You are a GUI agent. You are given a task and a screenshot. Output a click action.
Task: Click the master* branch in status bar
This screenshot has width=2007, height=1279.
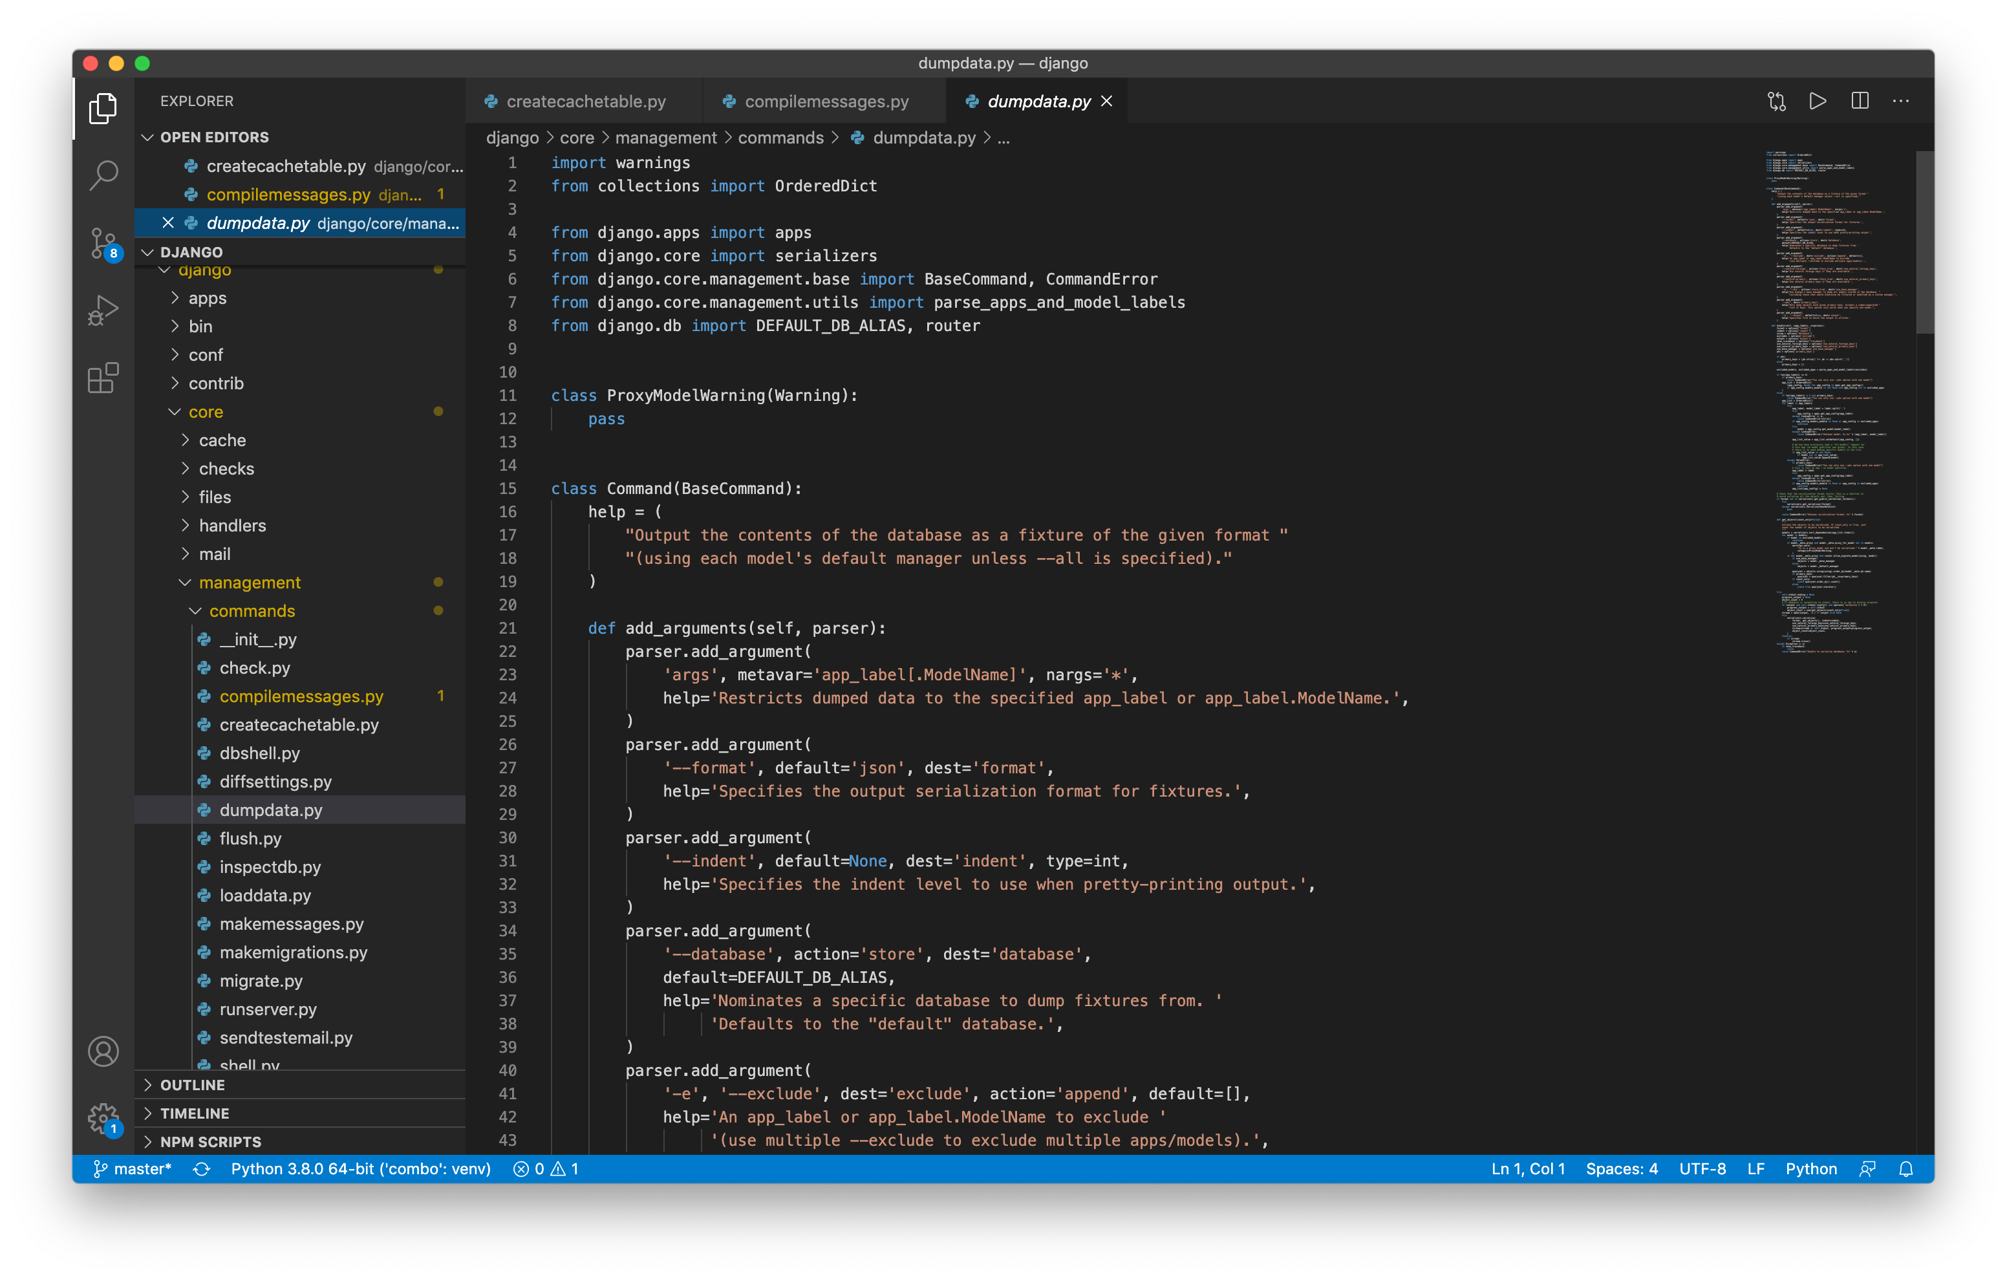point(132,1168)
